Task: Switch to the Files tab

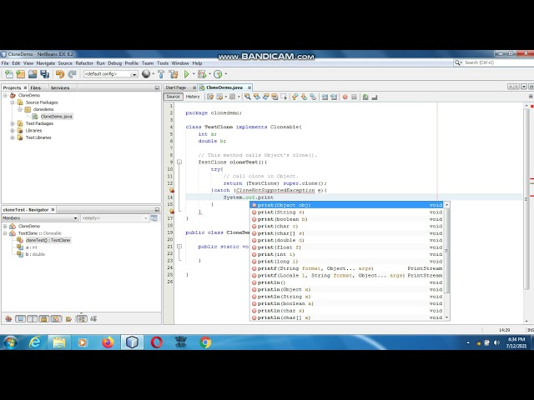Action: 36,87
